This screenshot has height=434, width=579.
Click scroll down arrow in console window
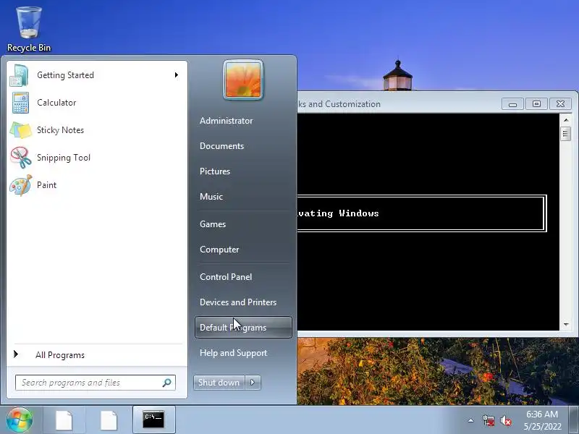point(566,325)
